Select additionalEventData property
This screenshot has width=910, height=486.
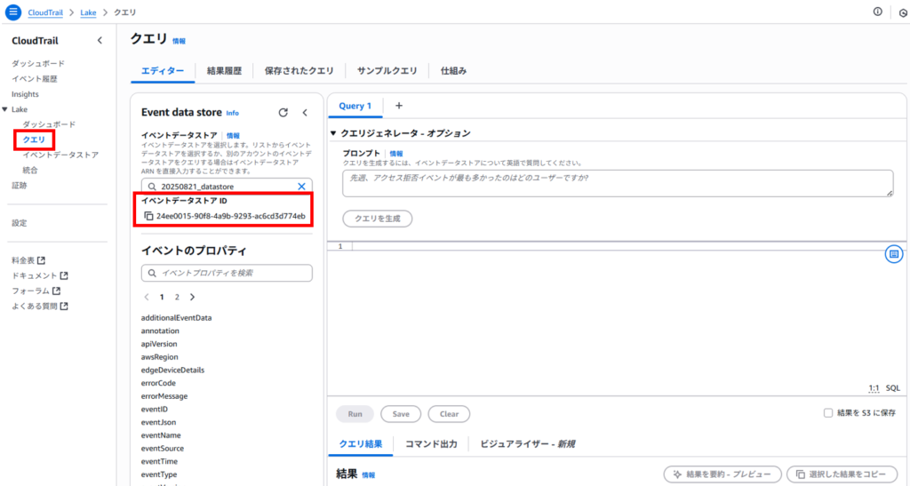tap(177, 318)
